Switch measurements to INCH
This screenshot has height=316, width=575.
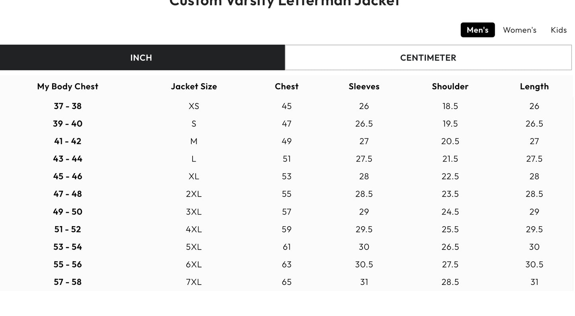[x=141, y=57]
